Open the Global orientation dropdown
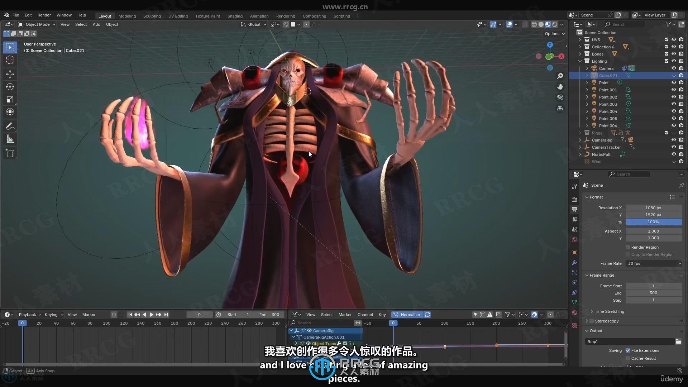688x387 pixels. pyautogui.click(x=254, y=24)
